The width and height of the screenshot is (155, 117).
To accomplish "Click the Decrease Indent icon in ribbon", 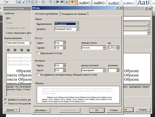I will tap(57, 2).
